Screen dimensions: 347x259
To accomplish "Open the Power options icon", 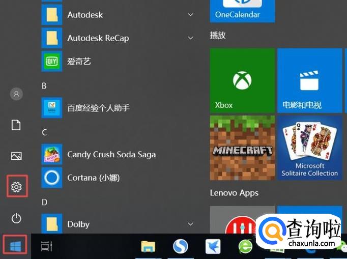I will (16, 218).
